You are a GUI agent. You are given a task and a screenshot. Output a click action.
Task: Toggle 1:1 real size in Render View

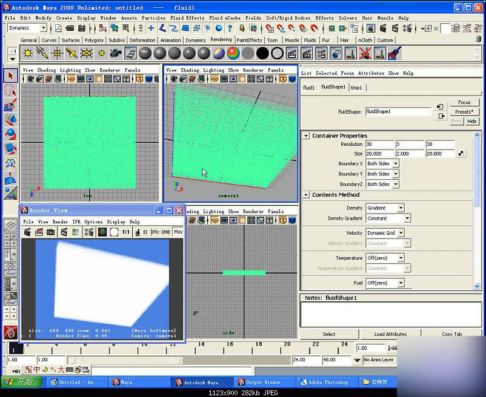(125, 232)
